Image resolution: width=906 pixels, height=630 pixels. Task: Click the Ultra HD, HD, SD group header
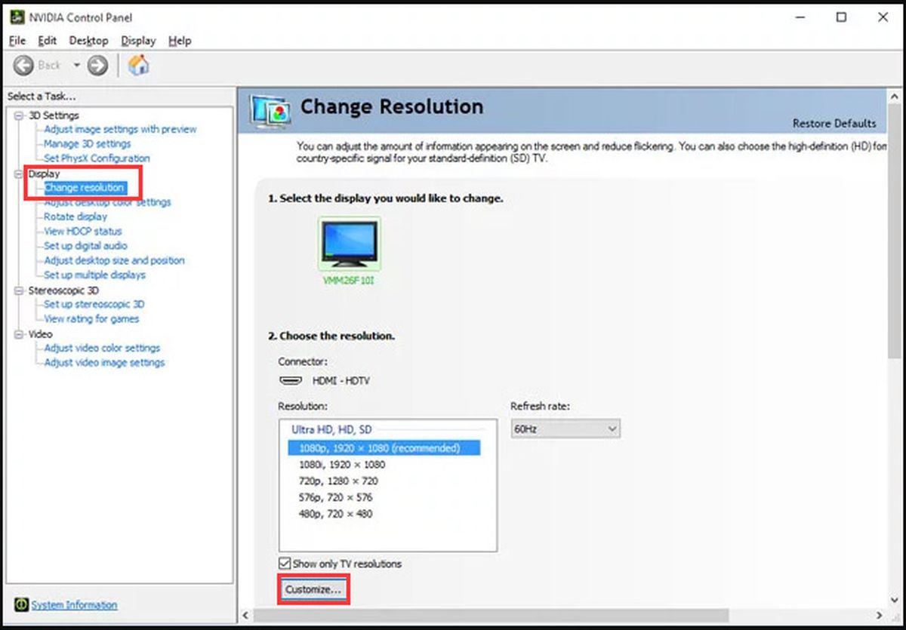tap(331, 429)
